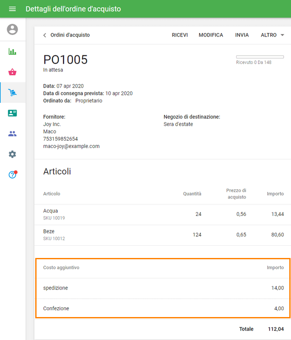
Task: Go back using the left arrow chevron
Action: point(45,35)
